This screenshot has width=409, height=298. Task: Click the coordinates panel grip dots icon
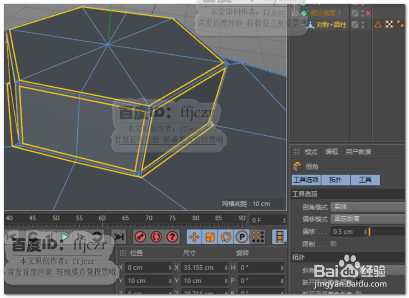(x=123, y=253)
